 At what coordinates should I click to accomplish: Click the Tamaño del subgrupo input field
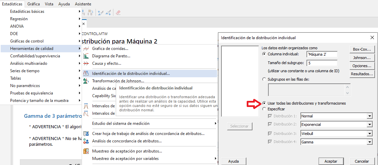(x=322, y=63)
